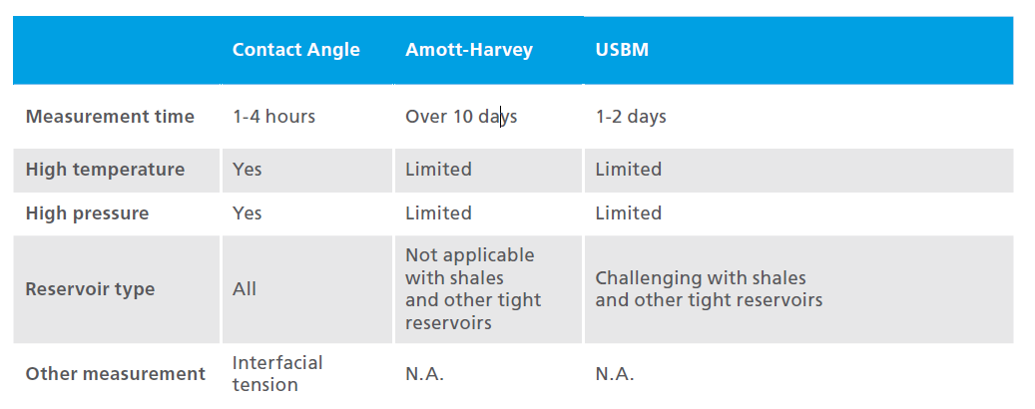The width and height of the screenshot is (1035, 409).
Task: Select the High pressure row label
Action: point(87,213)
